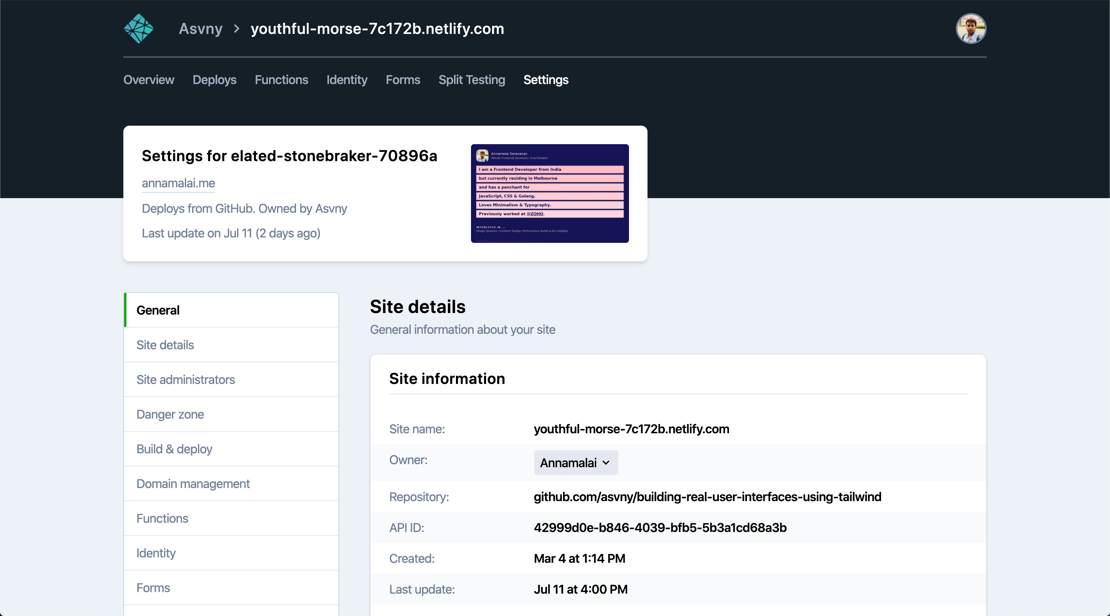Viewport: 1110px width, 616px height.
Task: Jump to Site administrators section
Action: (185, 379)
